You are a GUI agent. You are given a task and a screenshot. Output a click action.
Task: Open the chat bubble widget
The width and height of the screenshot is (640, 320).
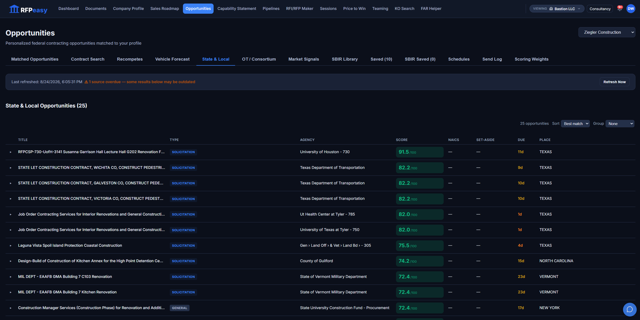630,309
